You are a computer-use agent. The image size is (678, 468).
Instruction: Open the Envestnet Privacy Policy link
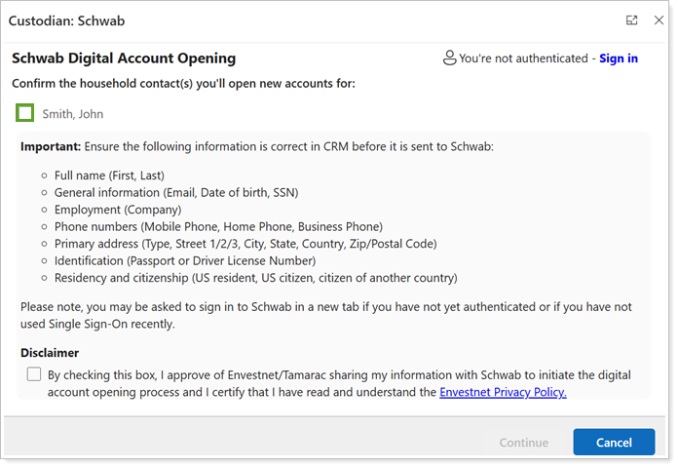(x=503, y=392)
